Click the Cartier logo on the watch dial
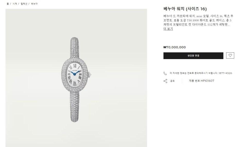The image size is (249, 147). (x=75, y=70)
